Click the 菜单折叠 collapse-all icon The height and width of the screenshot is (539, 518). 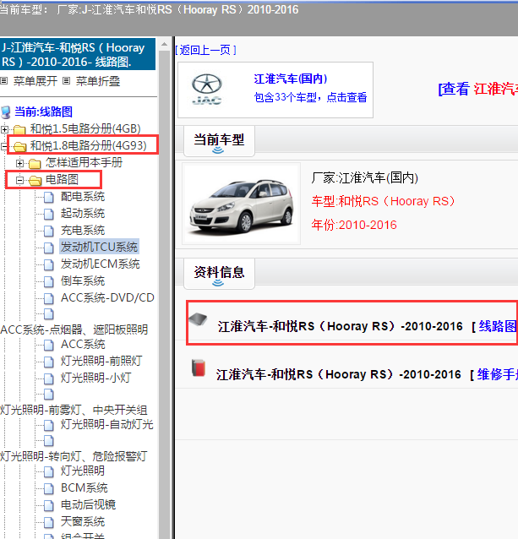pyautogui.click(x=67, y=81)
